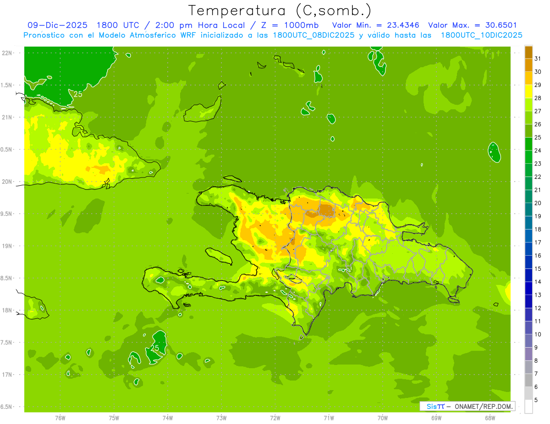Click the '74W' longitude axis label
The height and width of the screenshot is (424, 550).
167,418
